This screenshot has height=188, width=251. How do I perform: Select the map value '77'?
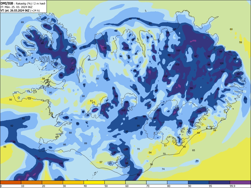coord(28,91)
